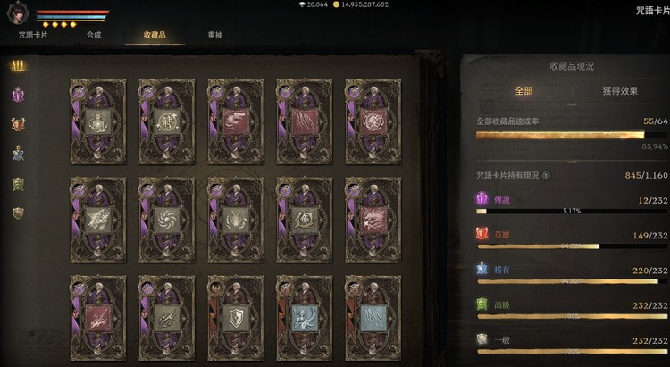Select the ALL filter in sidebar
Screen dimensions: 670x367
[x=18, y=66]
